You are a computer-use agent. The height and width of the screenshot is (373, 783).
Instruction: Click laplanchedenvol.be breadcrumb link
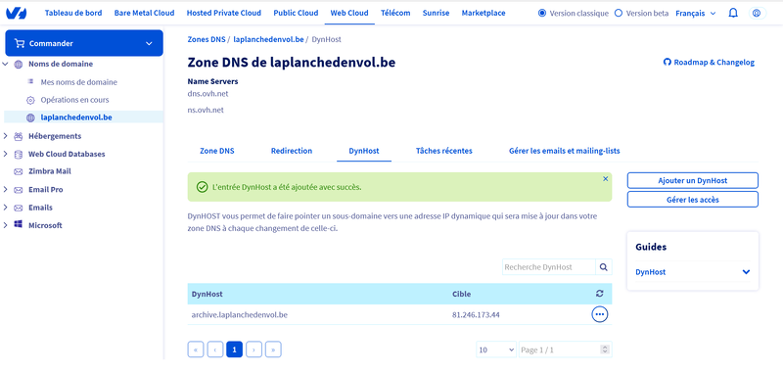click(268, 39)
